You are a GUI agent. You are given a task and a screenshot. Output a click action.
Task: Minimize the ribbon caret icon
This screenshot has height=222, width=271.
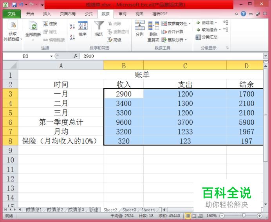tap(236, 14)
